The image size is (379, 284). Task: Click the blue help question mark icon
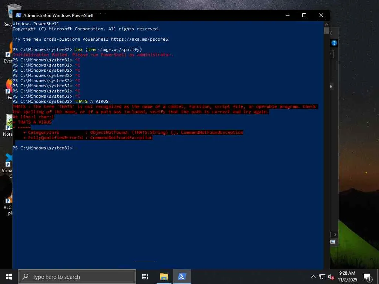coord(334,43)
